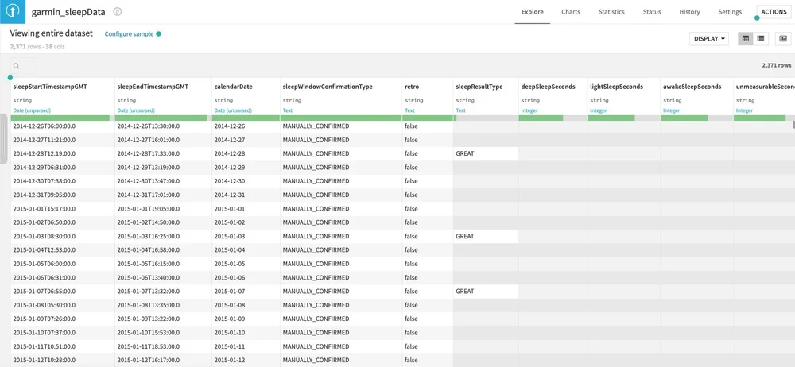The width and height of the screenshot is (795, 367).
Task: Click Integer meaning under deepSleepSeconds
Action: [x=529, y=110]
